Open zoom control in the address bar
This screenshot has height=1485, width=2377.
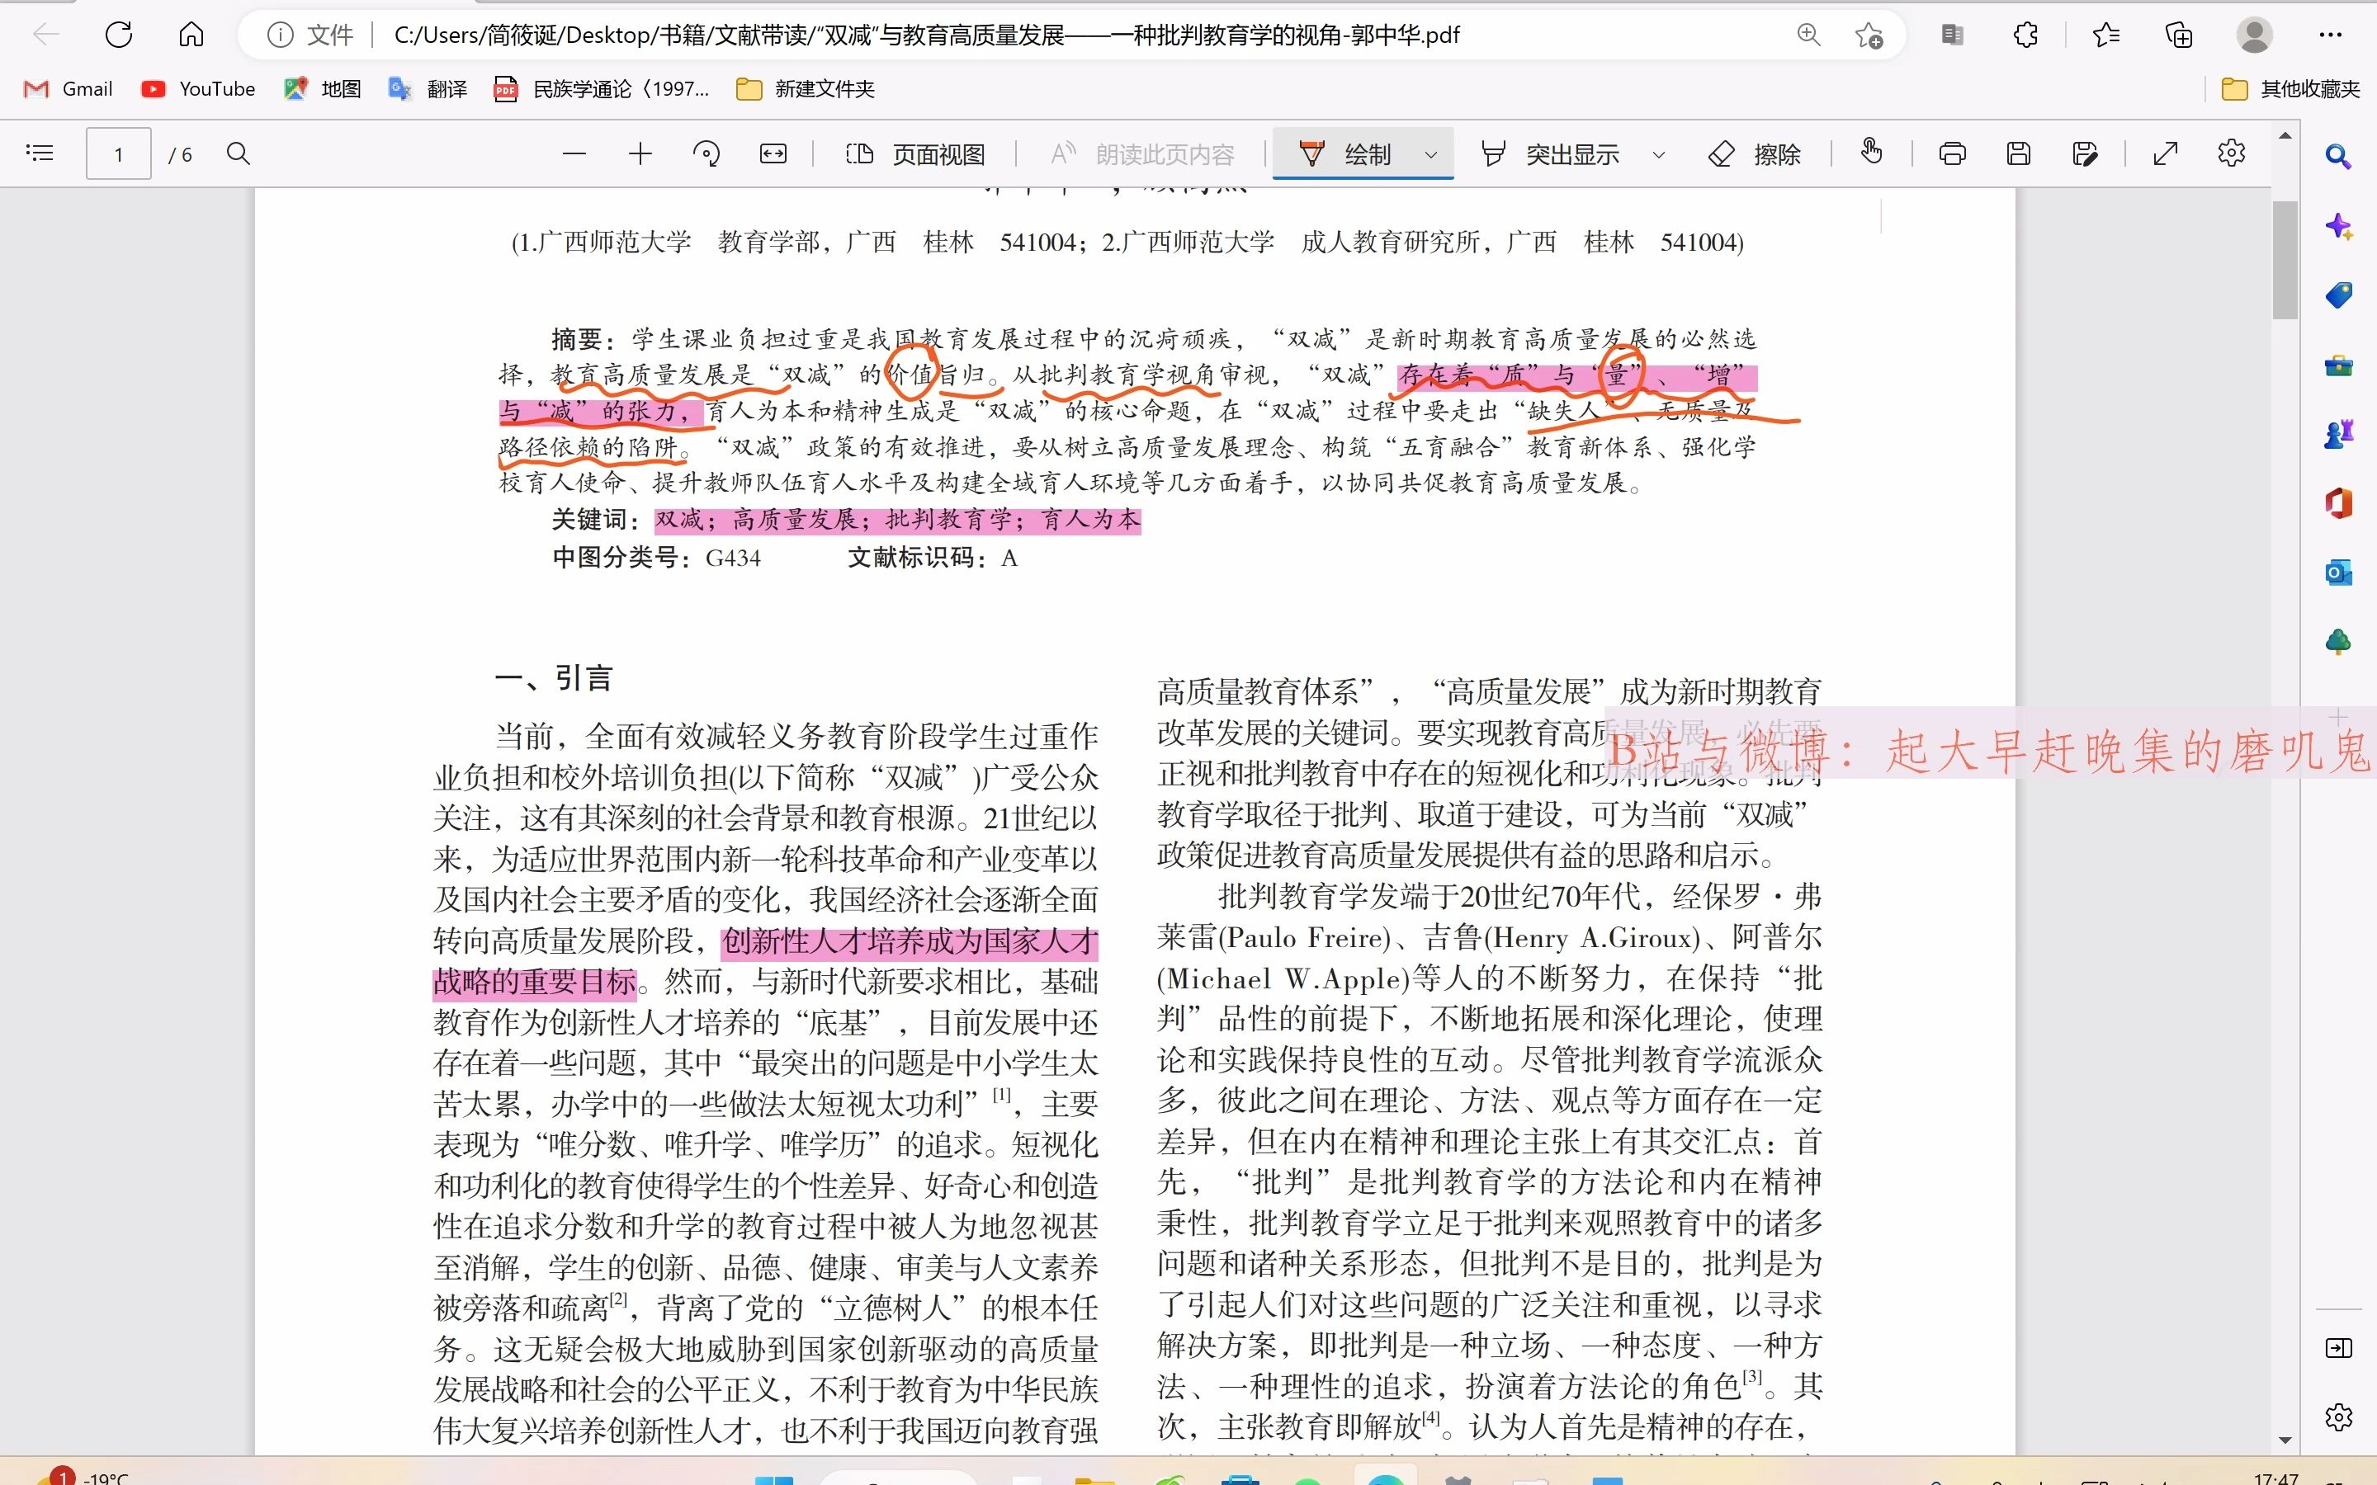coord(1808,35)
